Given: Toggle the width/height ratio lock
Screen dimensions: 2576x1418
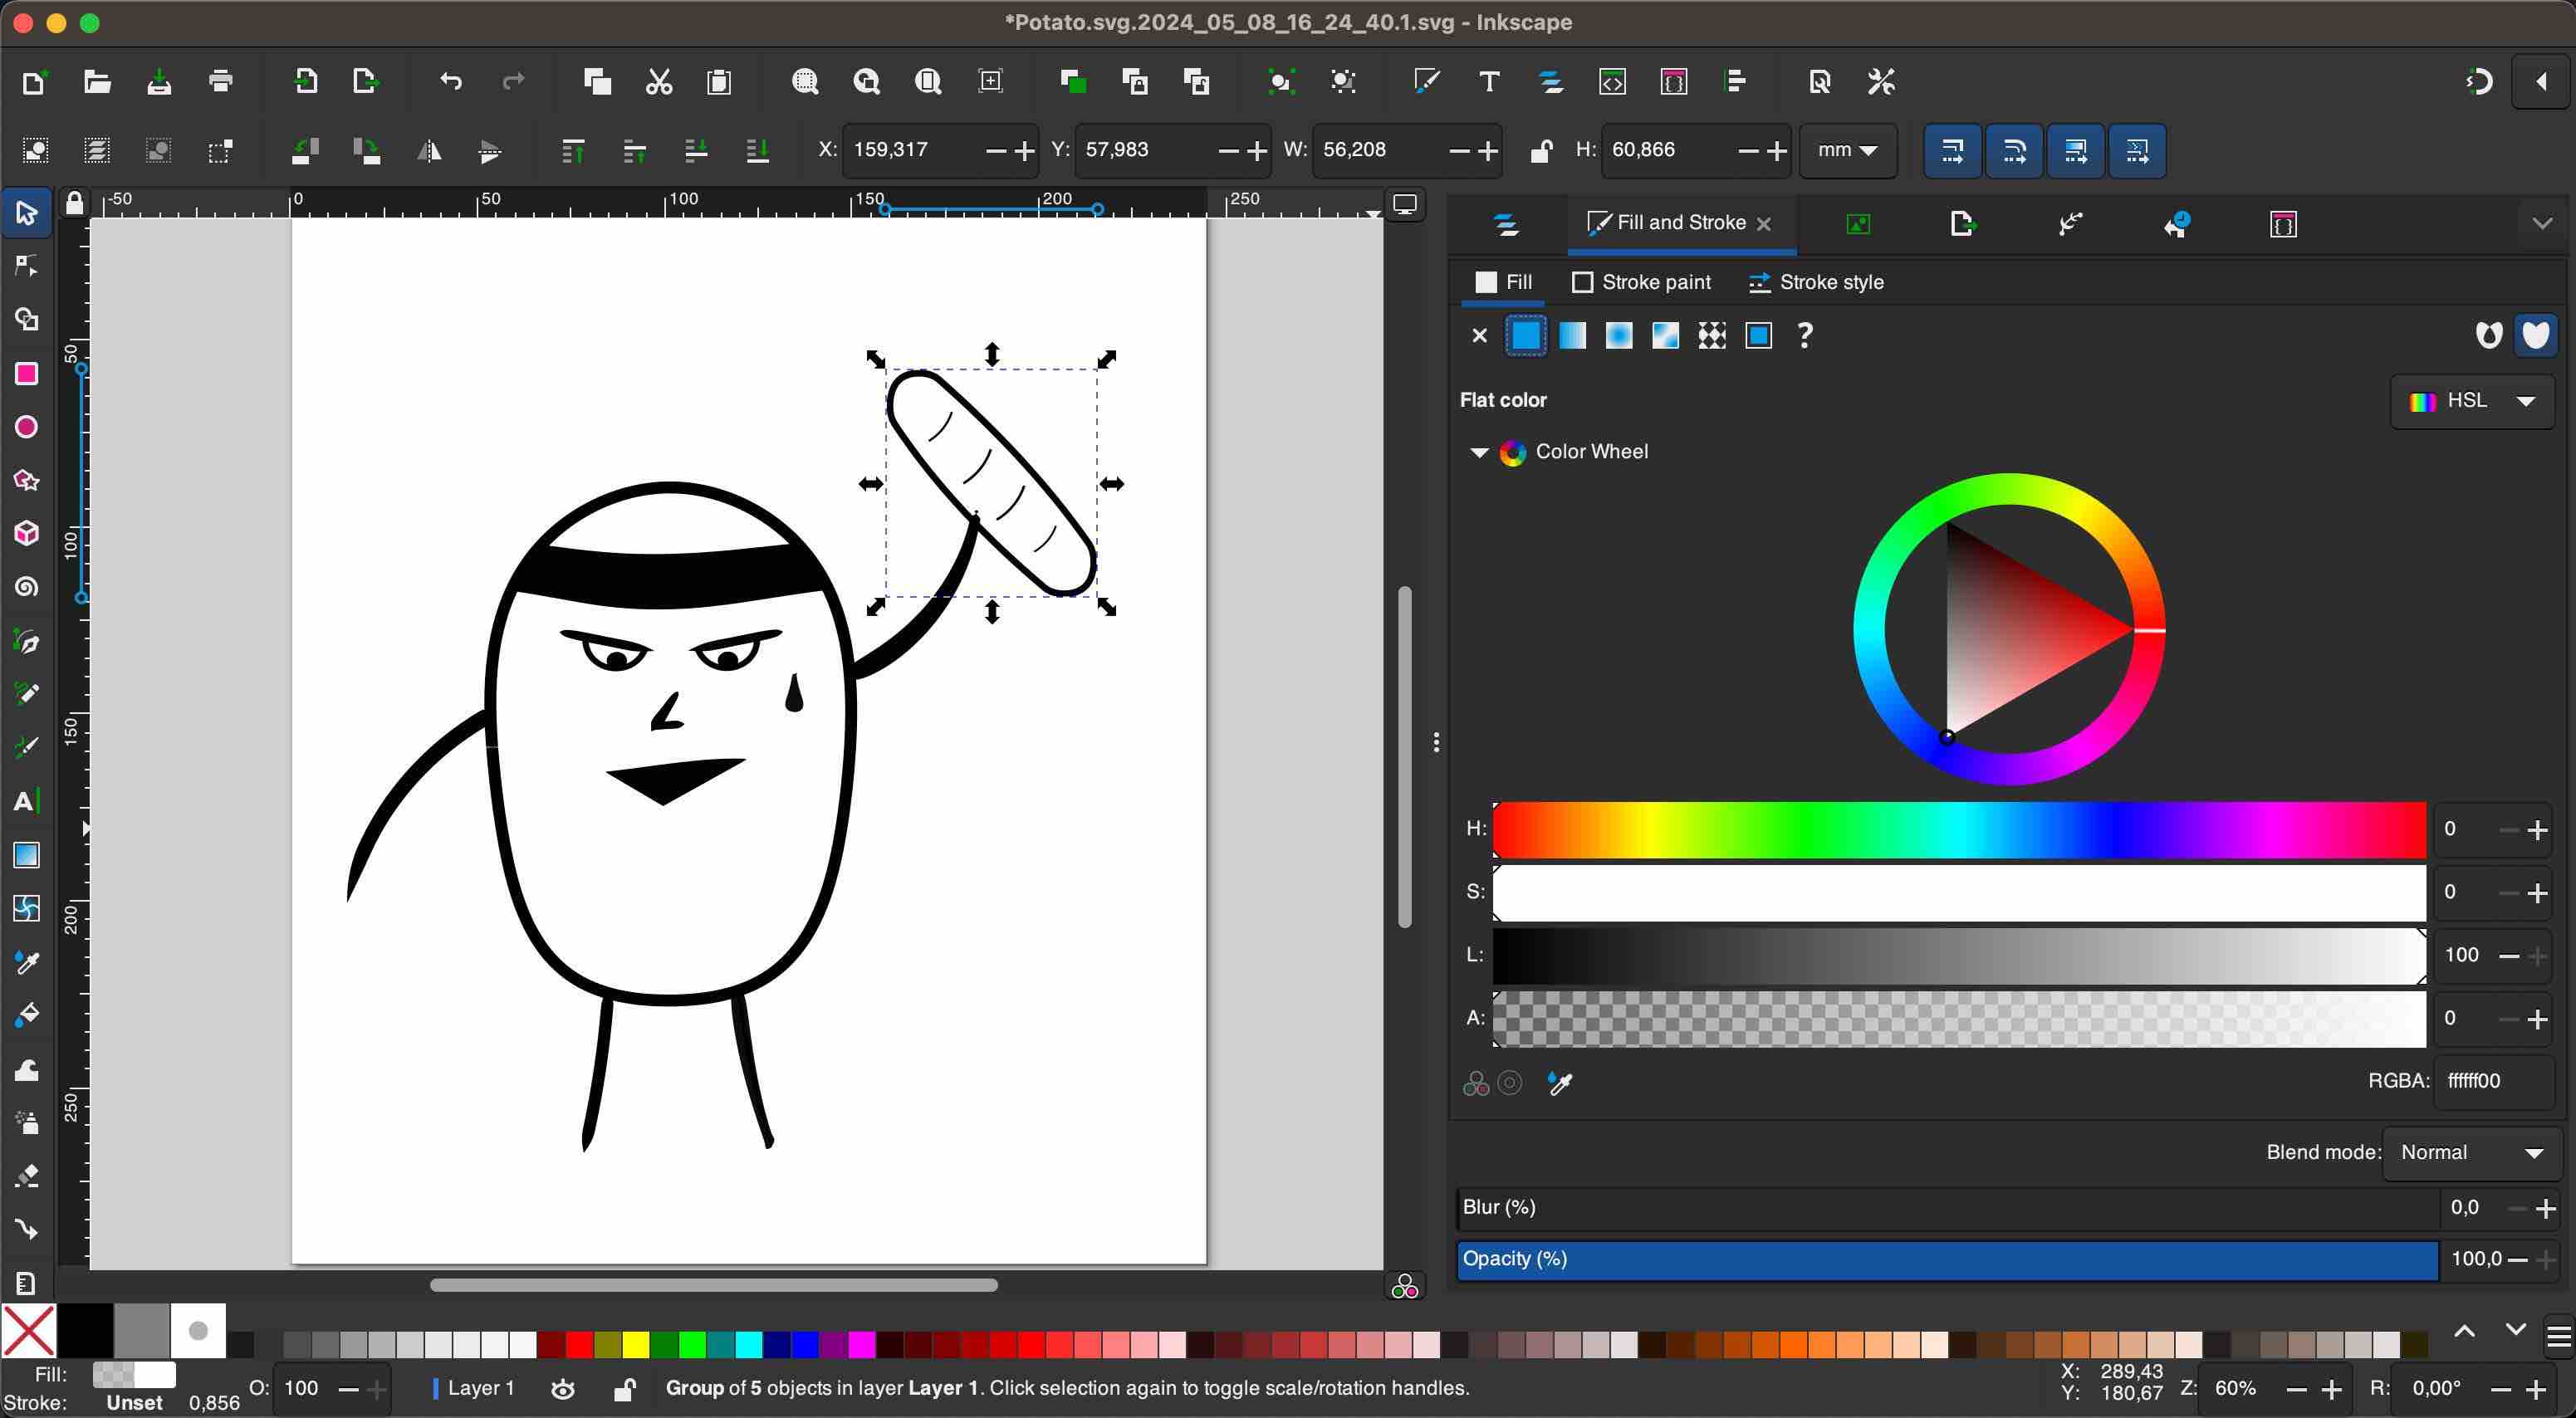Looking at the screenshot, I should (x=1541, y=151).
